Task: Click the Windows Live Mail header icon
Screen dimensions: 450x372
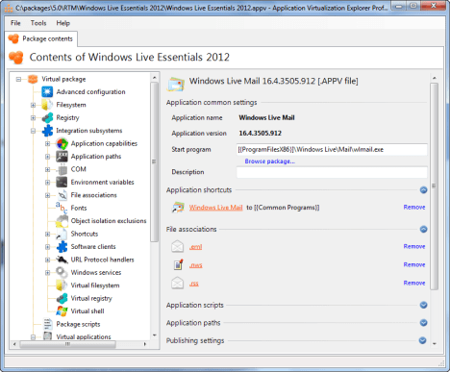Action: tap(176, 85)
